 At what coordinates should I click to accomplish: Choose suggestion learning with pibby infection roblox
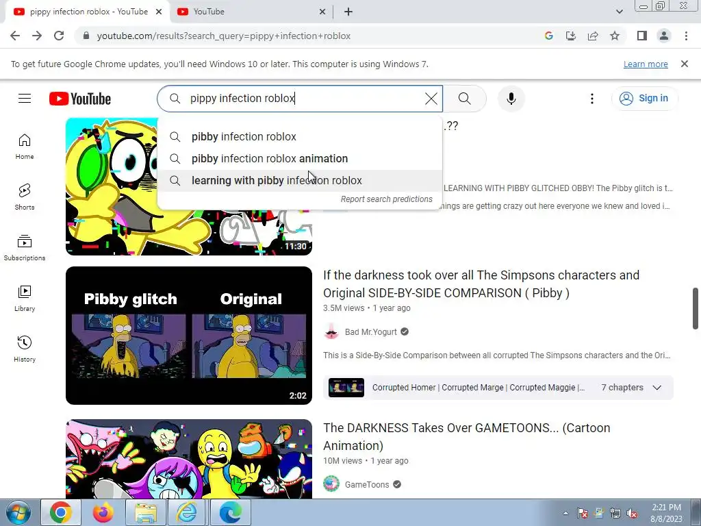[x=300, y=180]
